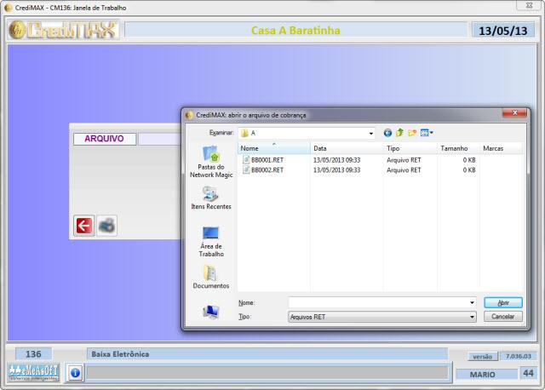Go to Área de Trabalho location
545x390 pixels.
210,241
